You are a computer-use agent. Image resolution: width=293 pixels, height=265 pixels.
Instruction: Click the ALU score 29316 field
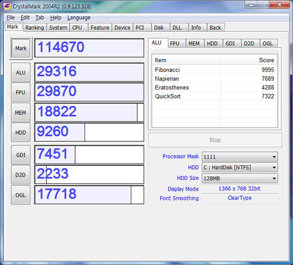click(x=89, y=72)
